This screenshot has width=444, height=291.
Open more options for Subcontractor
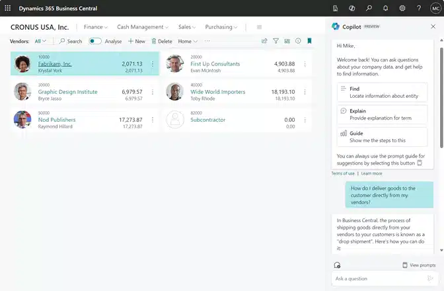point(305,120)
